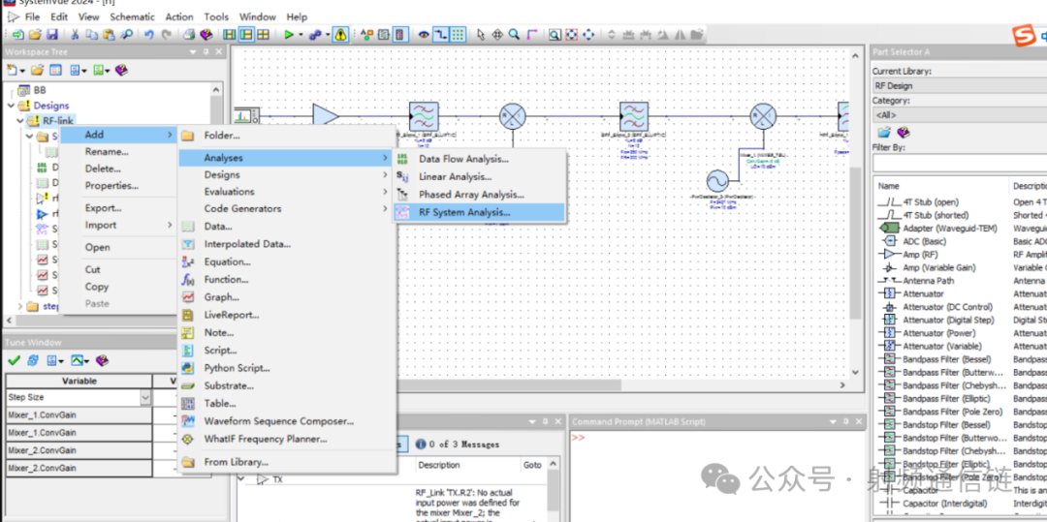Click the Filter By input field
The image size is (1047, 522).
[x=960, y=162]
